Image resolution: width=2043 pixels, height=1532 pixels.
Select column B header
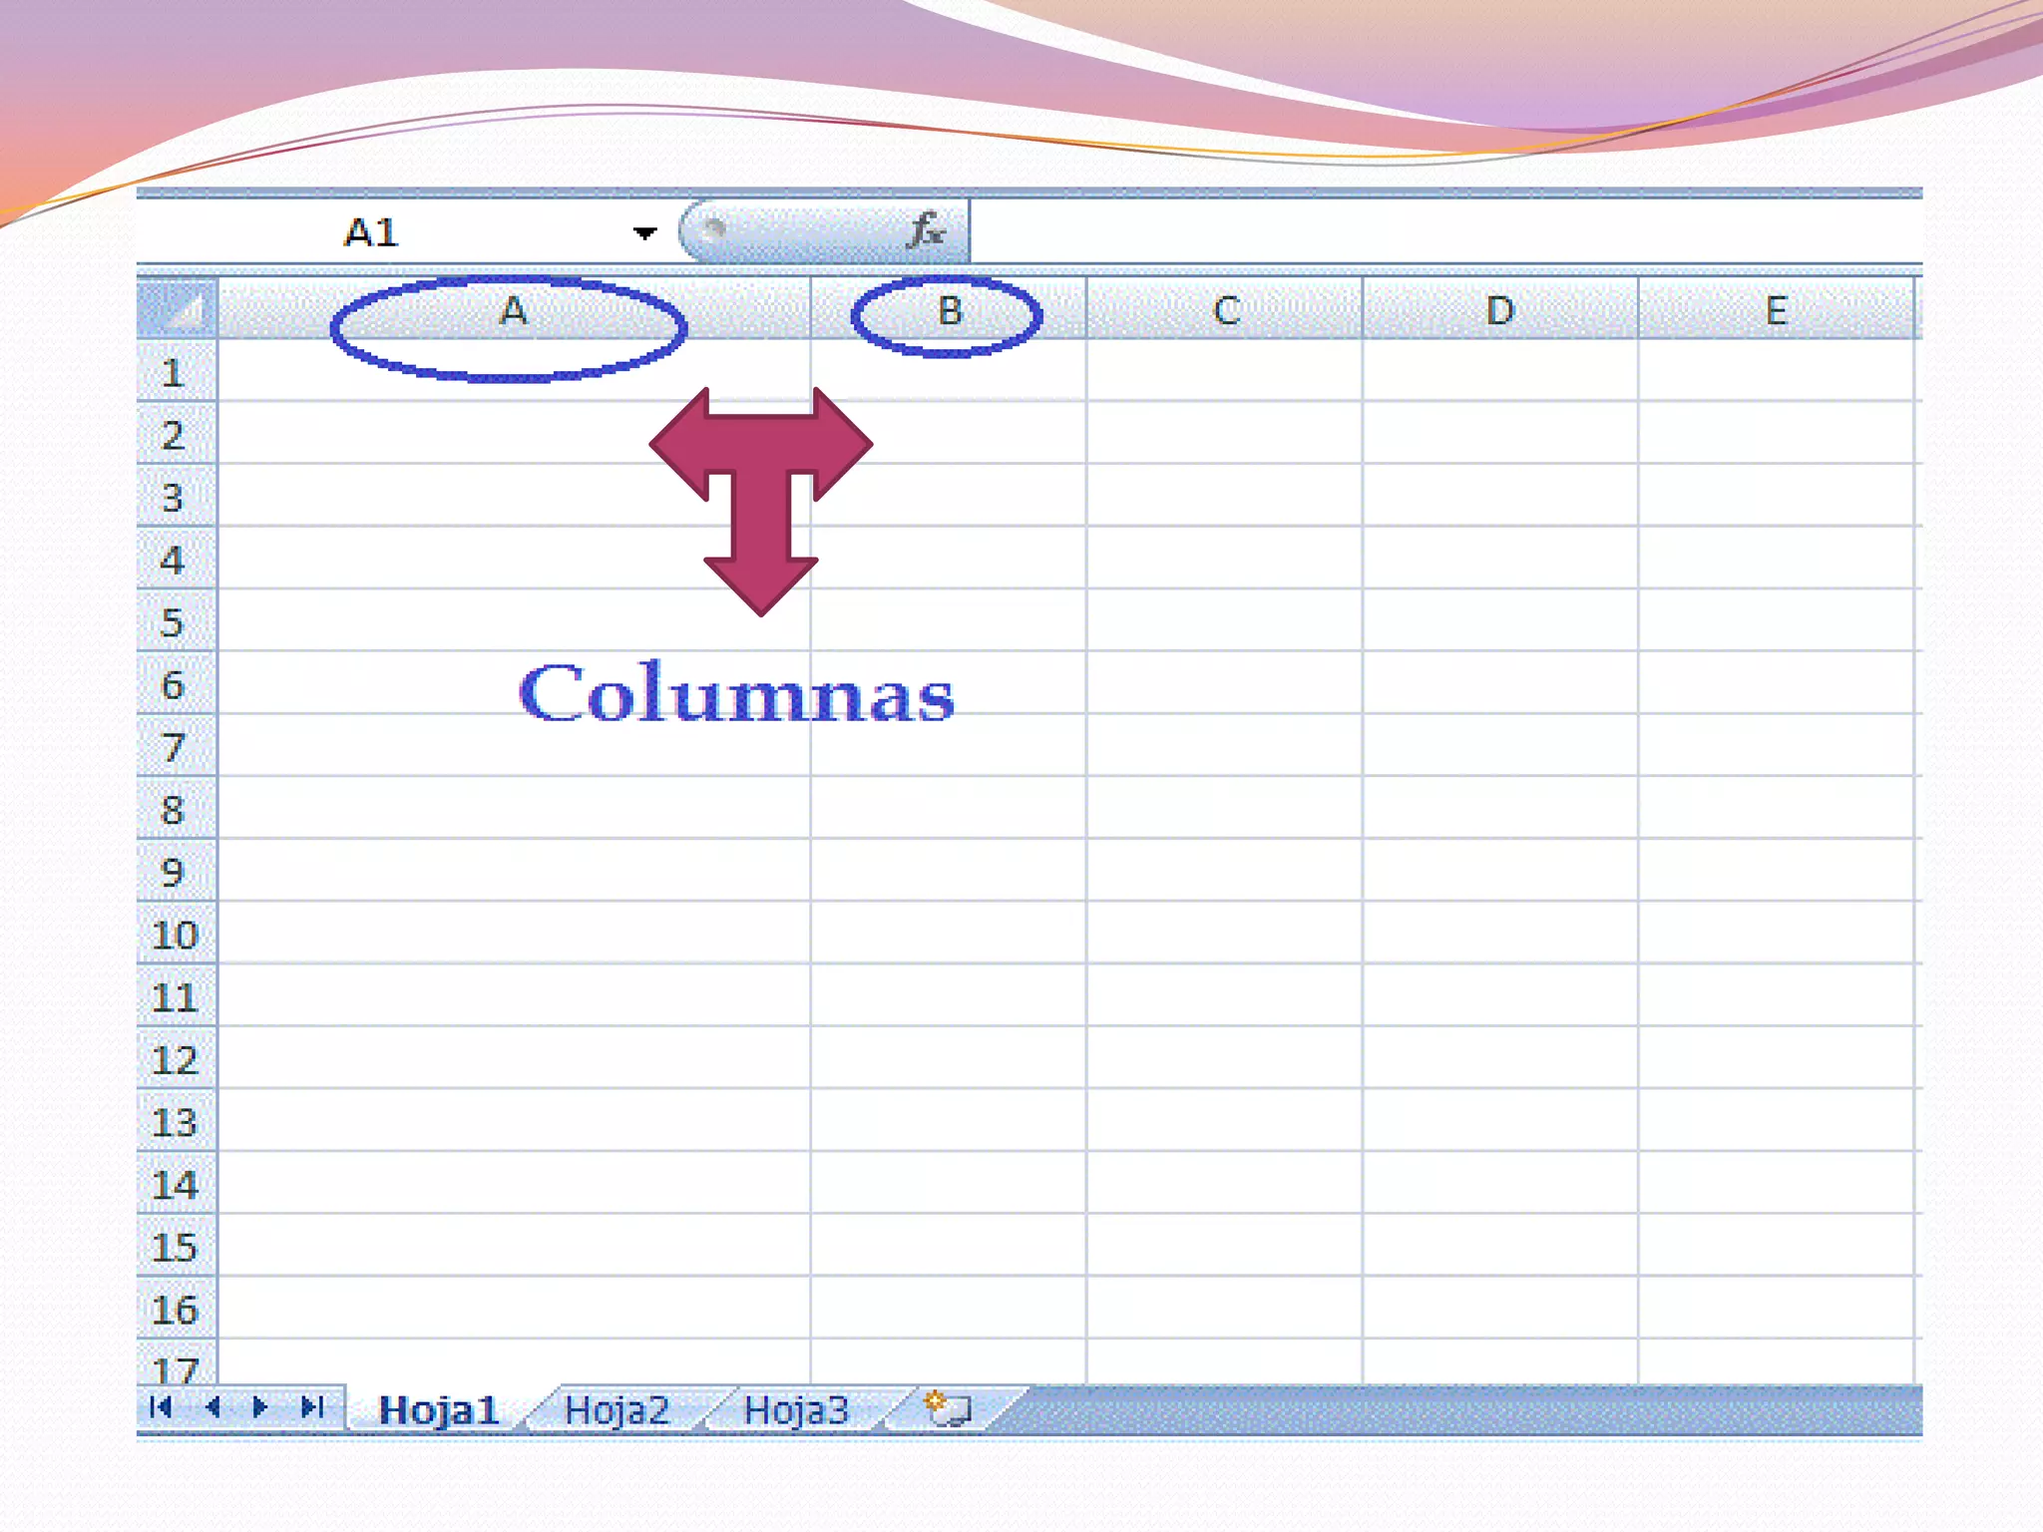[x=949, y=309]
